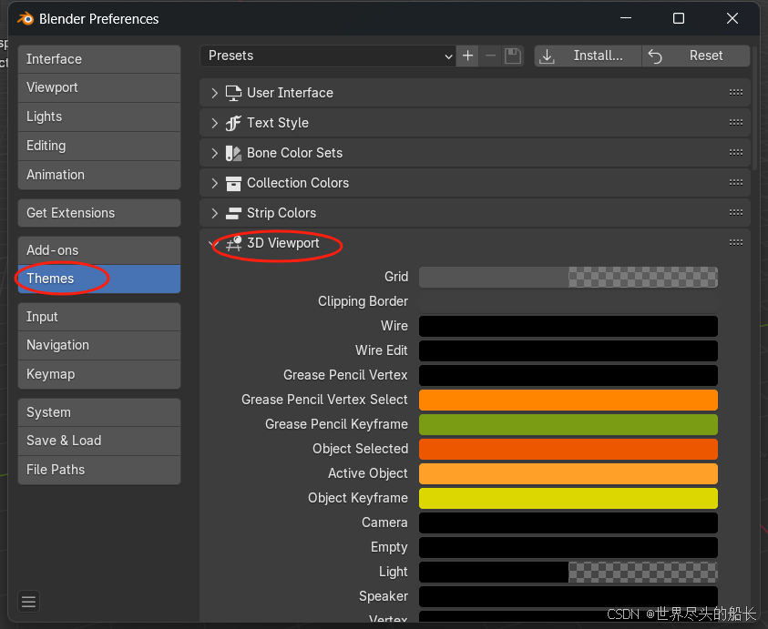Grab the User Interface panel drag handle
Viewport: 768px width, 629px height.
pos(736,93)
